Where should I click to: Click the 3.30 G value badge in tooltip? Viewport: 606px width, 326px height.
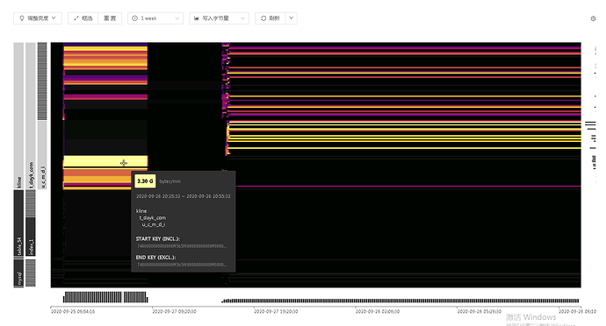coord(145,181)
